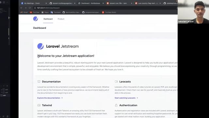The image size is (209, 118).
Task: Open the Product nav link
Action: click(x=61, y=19)
